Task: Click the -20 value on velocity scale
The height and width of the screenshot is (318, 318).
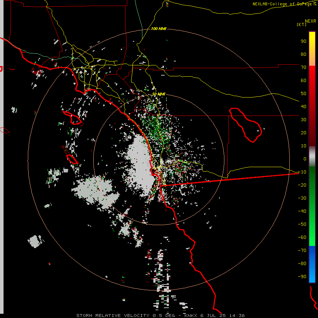Action: point(302,185)
